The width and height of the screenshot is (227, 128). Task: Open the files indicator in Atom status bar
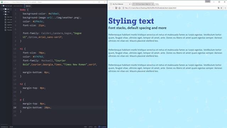103,127
